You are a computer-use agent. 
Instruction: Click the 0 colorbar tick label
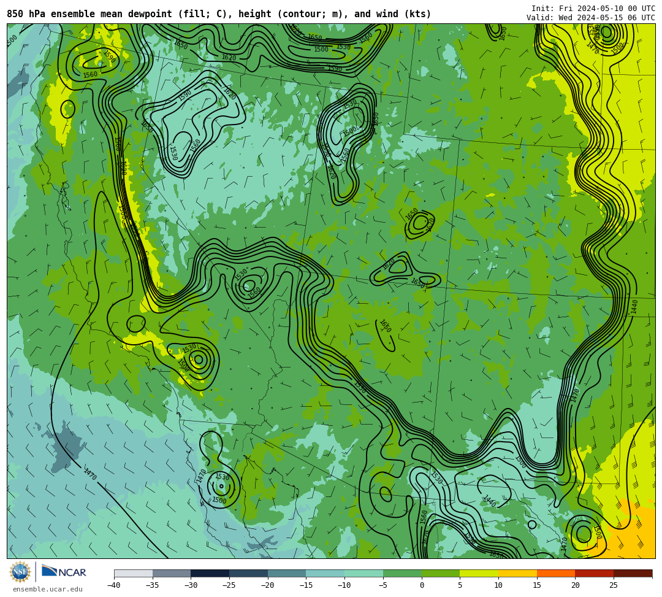pos(422,585)
